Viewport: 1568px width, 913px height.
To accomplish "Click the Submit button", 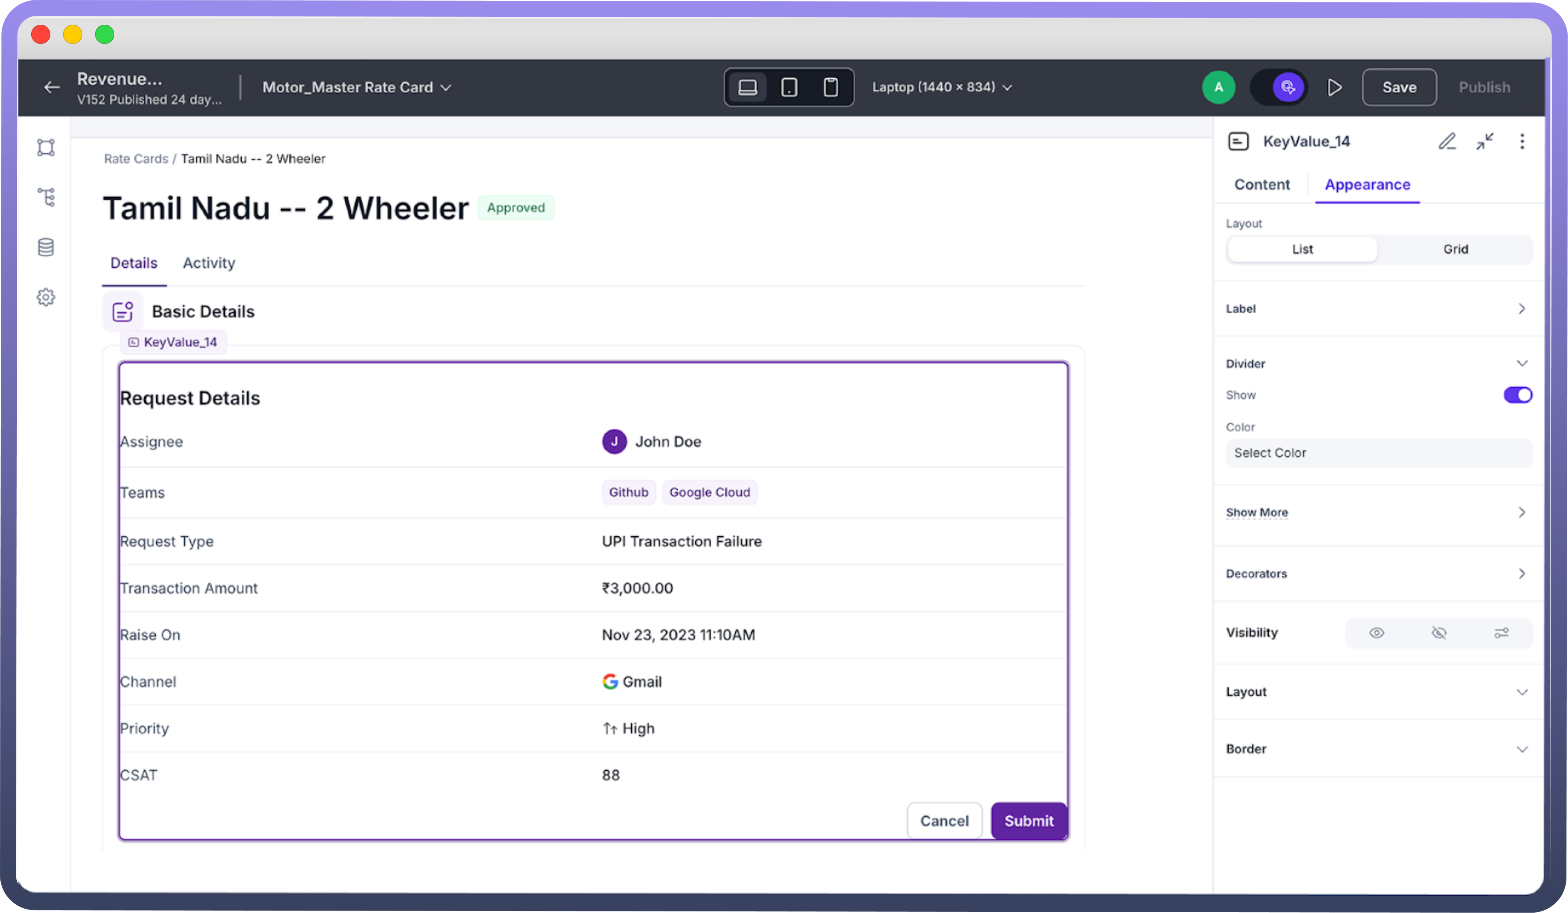I will [1029, 821].
